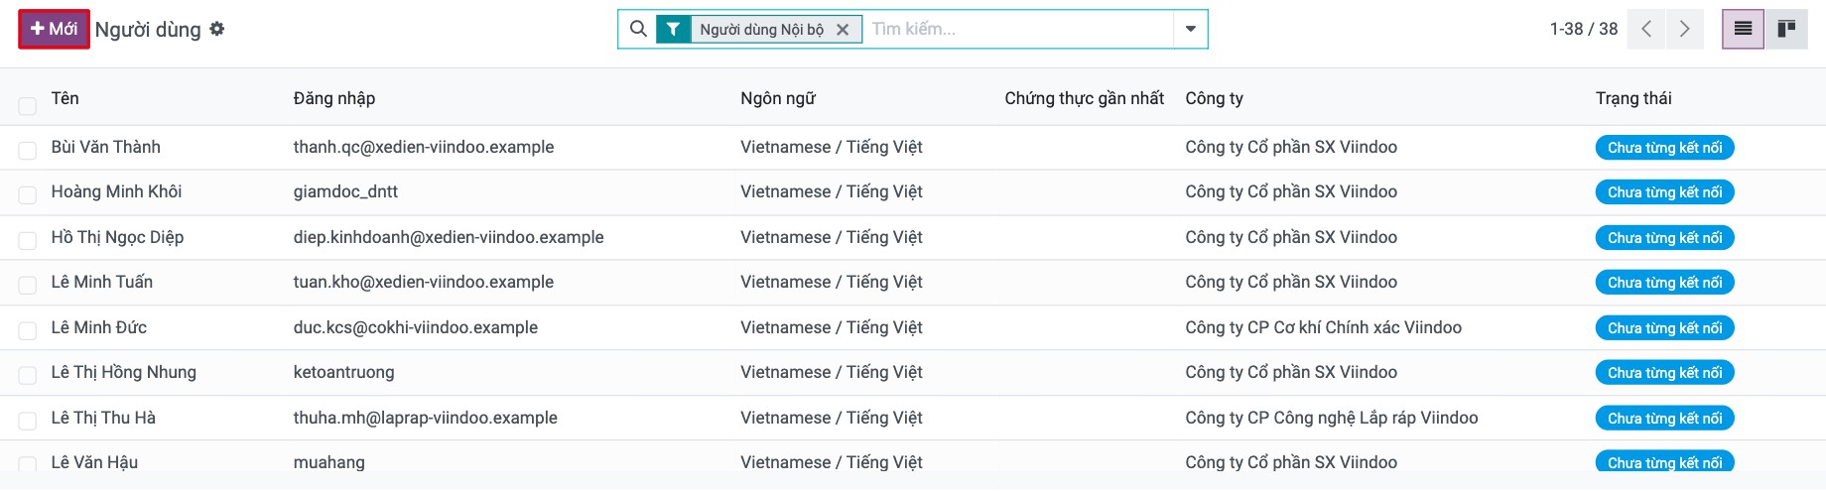Go to the previous page of records
Image resolution: width=1826 pixels, height=491 pixels.
pyautogui.click(x=1646, y=29)
